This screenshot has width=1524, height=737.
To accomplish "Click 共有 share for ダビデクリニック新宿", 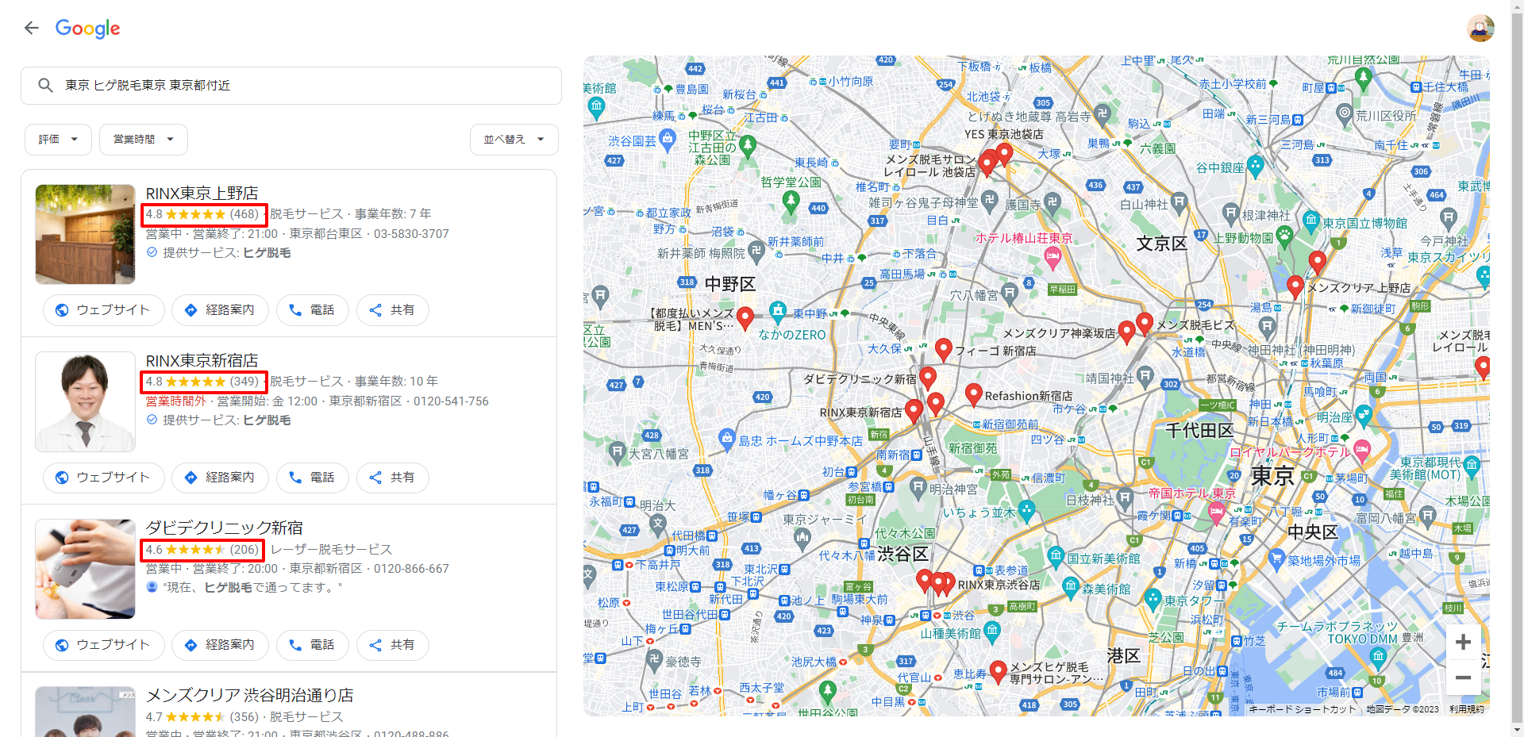I will [x=392, y=645].
